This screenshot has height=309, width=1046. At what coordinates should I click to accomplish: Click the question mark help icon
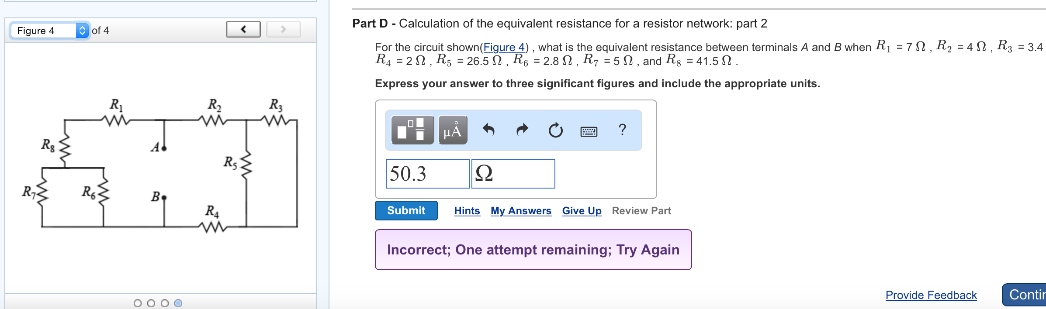622,130
